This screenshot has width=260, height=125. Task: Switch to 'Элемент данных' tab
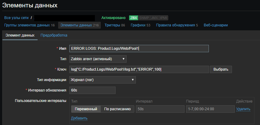pyautogui.click(x=20, y=35)
